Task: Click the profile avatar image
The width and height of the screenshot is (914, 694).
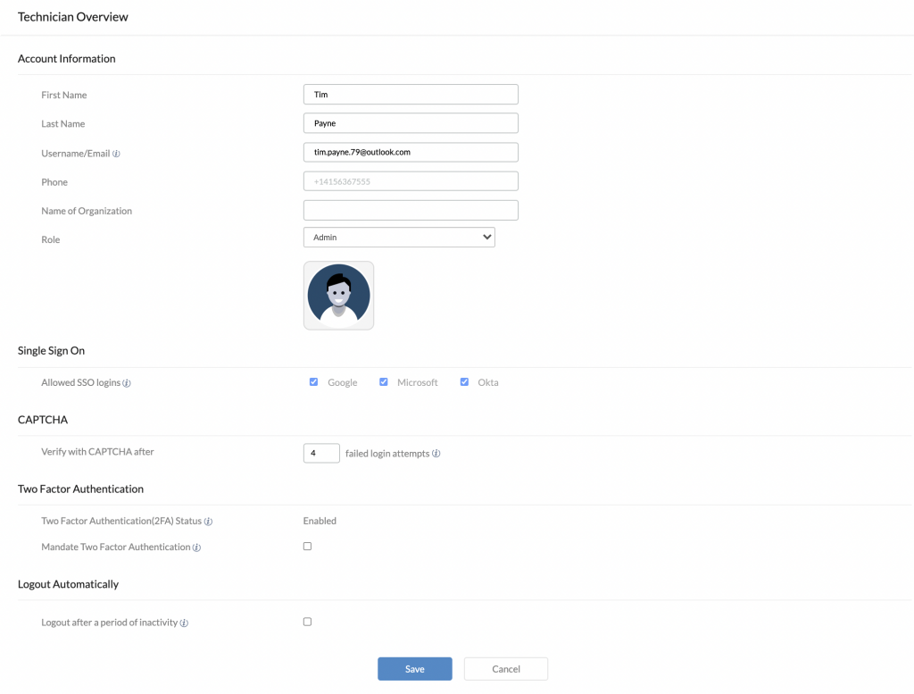Action: 338,295
